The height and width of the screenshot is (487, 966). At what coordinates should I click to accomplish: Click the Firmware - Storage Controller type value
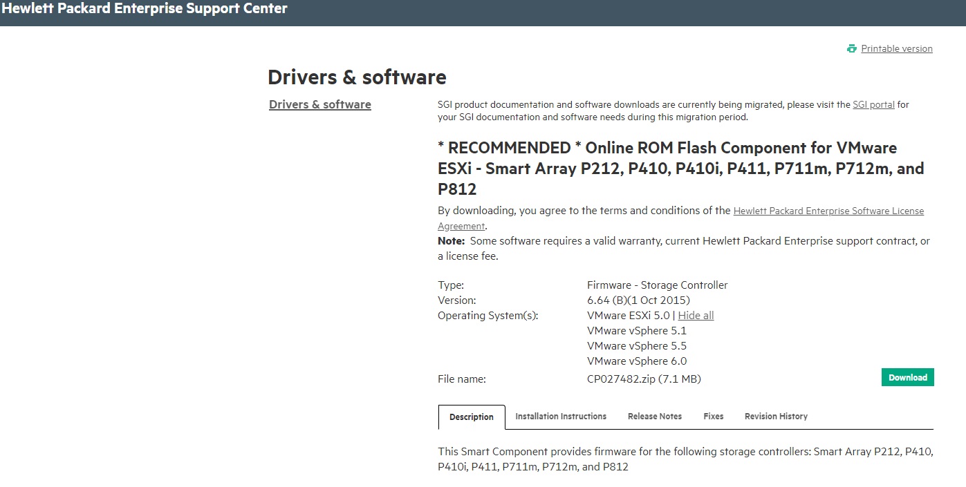point(657,285)
